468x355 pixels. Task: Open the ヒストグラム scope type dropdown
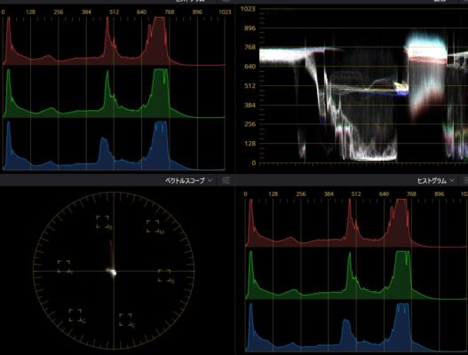click(x=435, y=180)
